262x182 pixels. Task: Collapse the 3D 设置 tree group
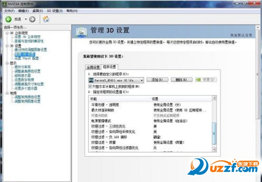click(7, 46)
